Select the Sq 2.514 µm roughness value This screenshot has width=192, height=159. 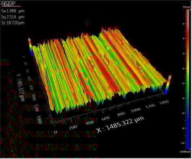pyautogui.click(x=13, y=17)
